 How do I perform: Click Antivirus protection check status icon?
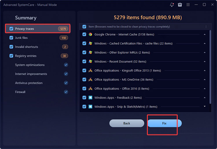point(66,83)
